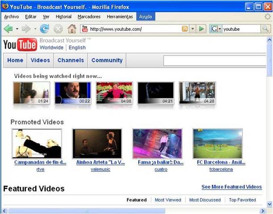Select the Most Discussed filter
Image resolution: width=273 pixels, height=214 pixels.
click(205, 200)
